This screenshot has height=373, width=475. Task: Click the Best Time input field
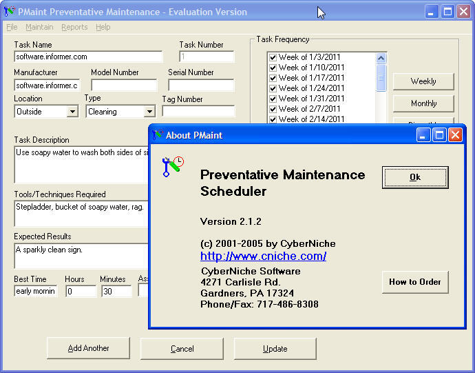coord(35,291)
